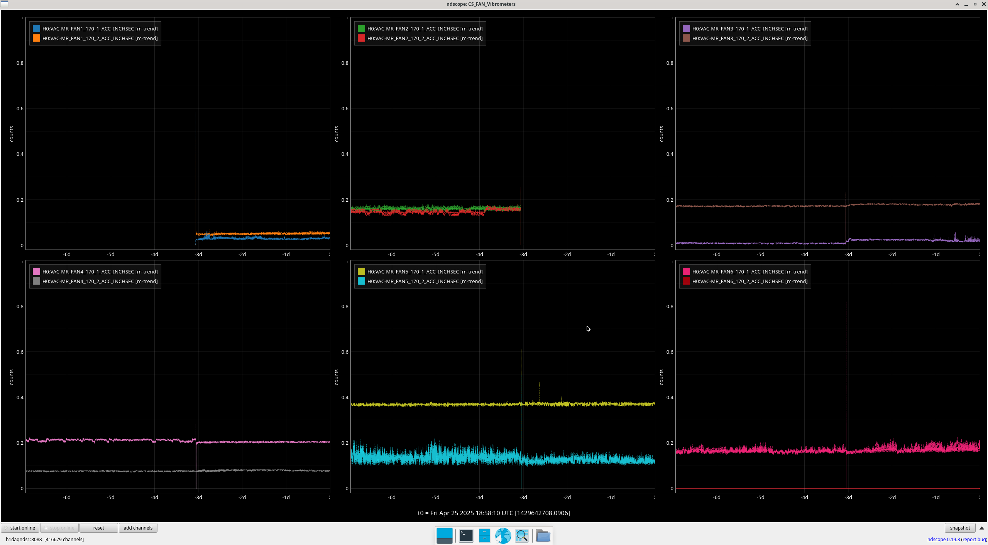Launch the web browser globe icon
Viewport: 988px width, 545px height.
tap(503, 536)
